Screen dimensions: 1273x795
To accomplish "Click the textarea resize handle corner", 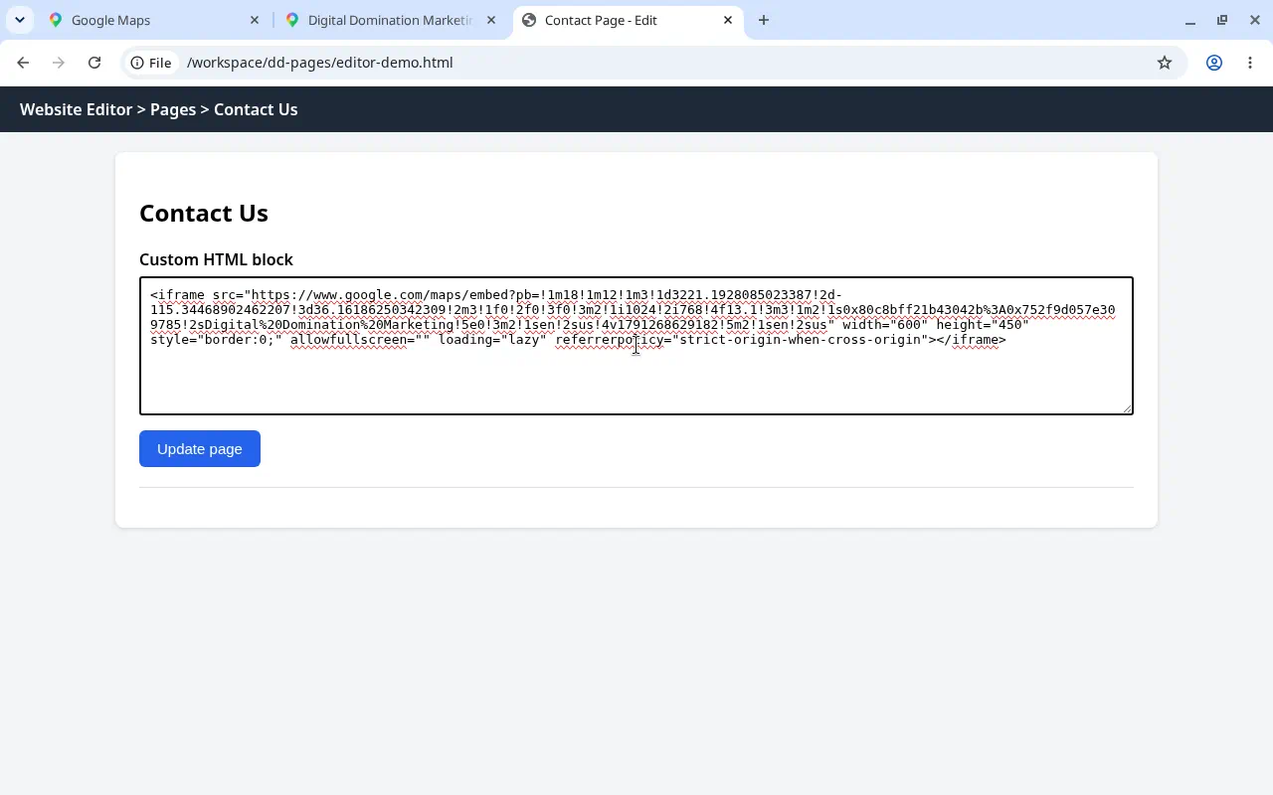I will pos(1127,407).
